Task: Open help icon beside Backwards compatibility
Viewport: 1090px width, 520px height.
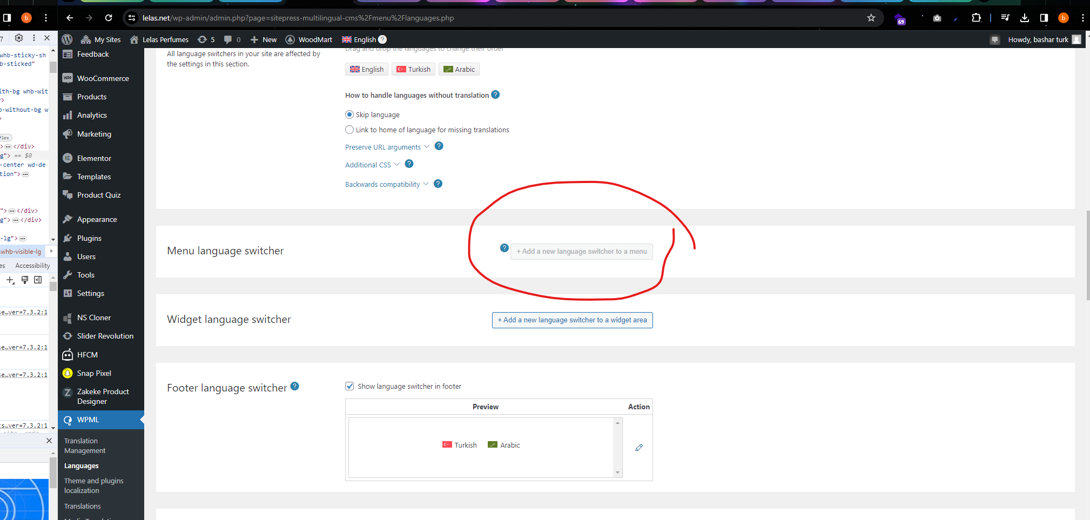Action: 438,184
